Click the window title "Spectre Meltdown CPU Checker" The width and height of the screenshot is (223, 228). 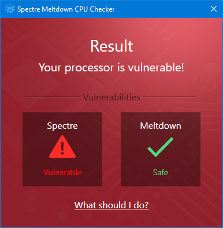[x=66, y=9]
